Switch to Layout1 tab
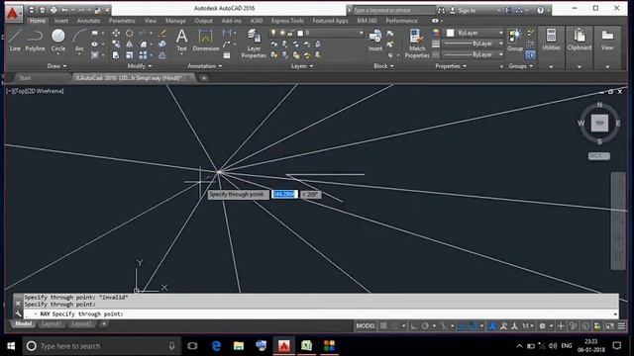 coord(52,324)
